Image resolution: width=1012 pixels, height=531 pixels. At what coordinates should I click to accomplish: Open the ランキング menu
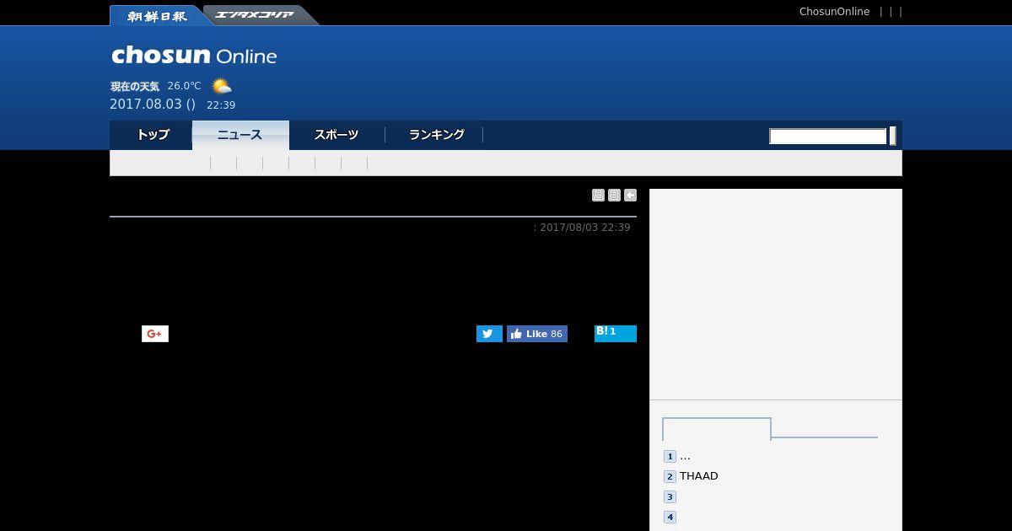(x=436, y=135)
